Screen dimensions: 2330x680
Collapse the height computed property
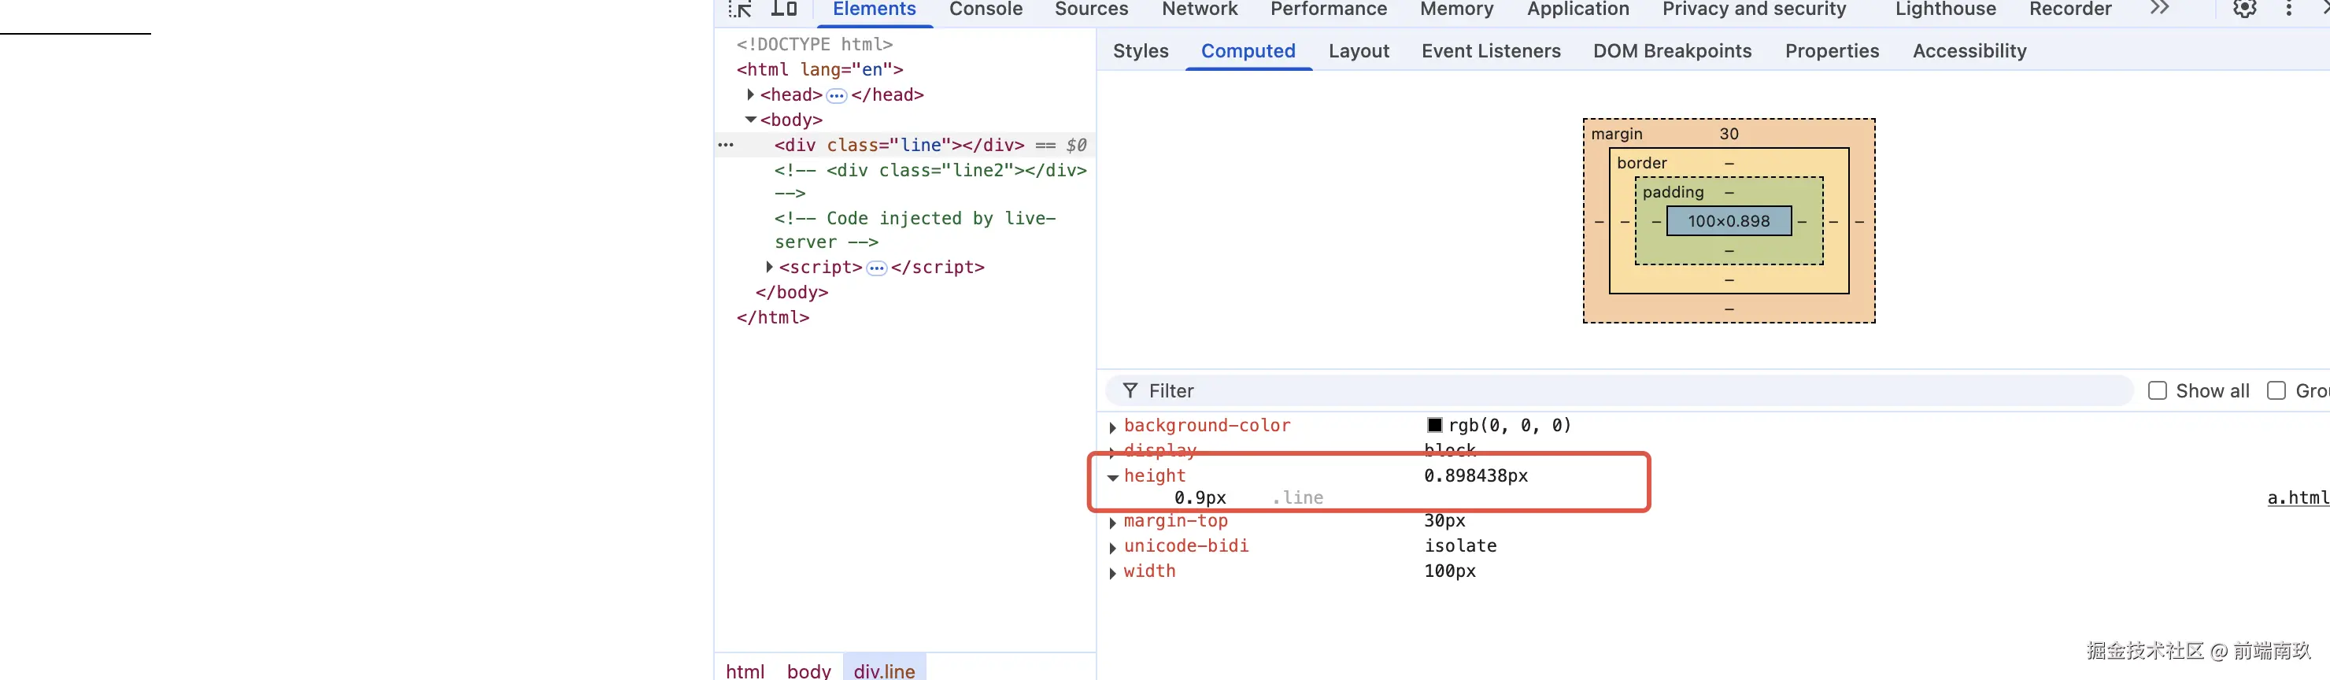click(x=1112, y=476)
